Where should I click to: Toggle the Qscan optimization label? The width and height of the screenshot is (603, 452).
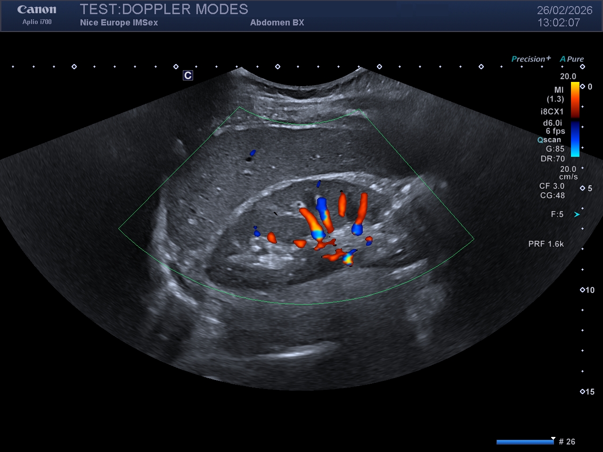pos(549,140)
